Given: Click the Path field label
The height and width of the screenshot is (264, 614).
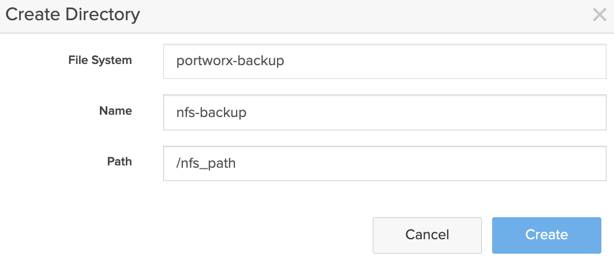Looking at the screenshot, I should [119, 162].
